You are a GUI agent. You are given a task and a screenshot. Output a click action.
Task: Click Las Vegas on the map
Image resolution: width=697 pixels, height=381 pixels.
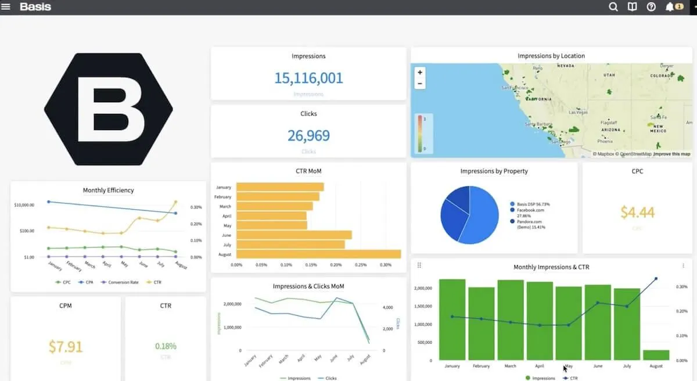[x=579, y=112]
